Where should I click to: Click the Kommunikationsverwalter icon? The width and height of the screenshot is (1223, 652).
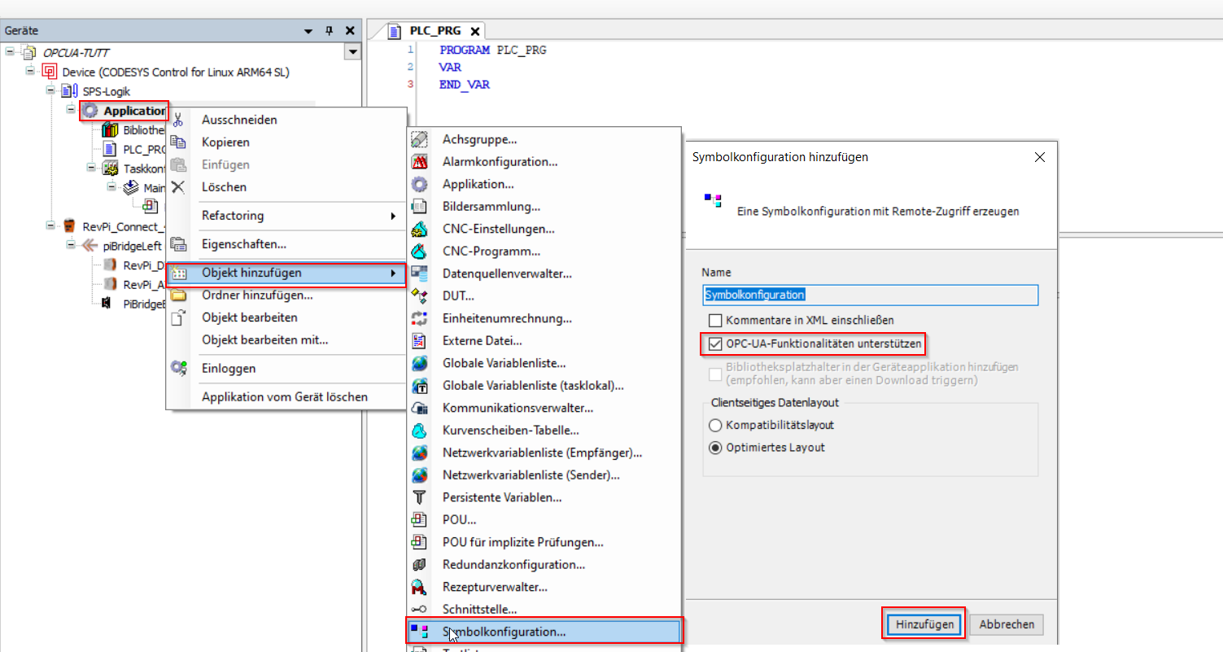pos(420,408)
